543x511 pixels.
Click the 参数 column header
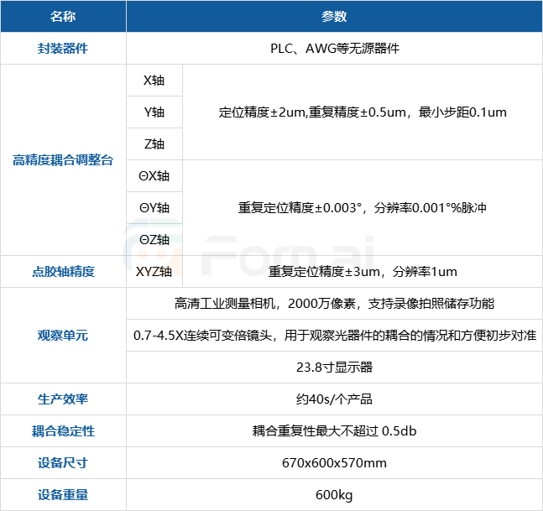[334, 16]
